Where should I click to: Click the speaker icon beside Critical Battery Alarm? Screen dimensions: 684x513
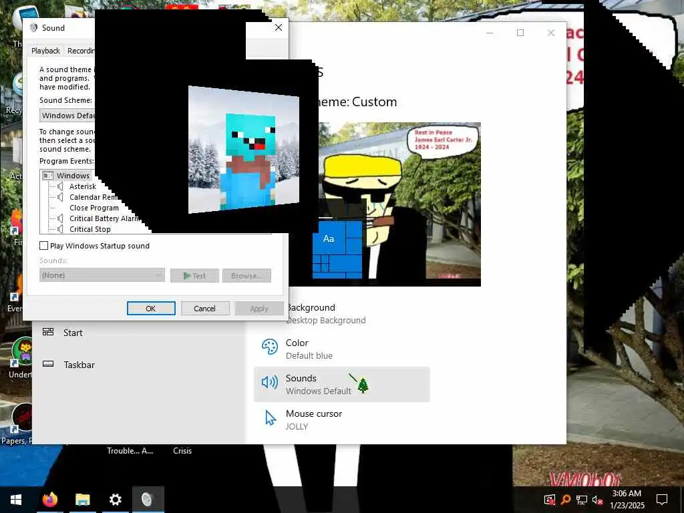(x=61, y=218)
